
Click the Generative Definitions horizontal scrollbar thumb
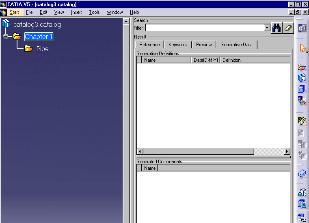point(199,151)
